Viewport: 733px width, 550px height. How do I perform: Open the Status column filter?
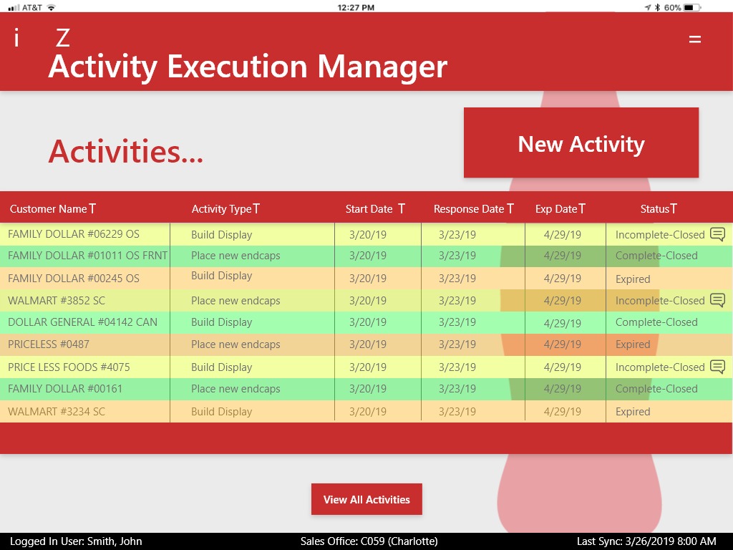(674, 208)
